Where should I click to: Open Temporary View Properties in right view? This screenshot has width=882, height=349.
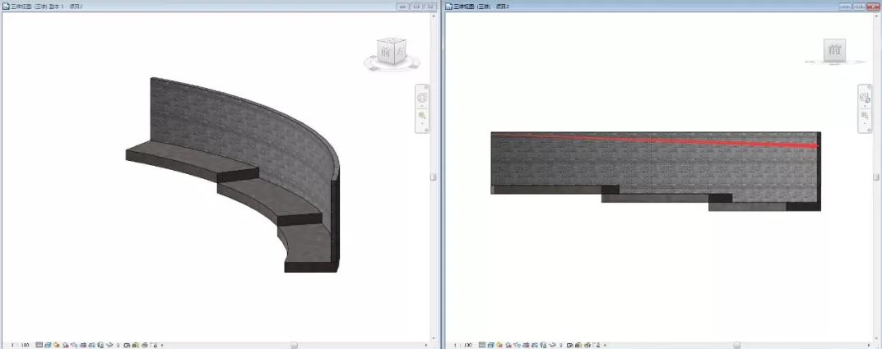(x=570, y=345)
